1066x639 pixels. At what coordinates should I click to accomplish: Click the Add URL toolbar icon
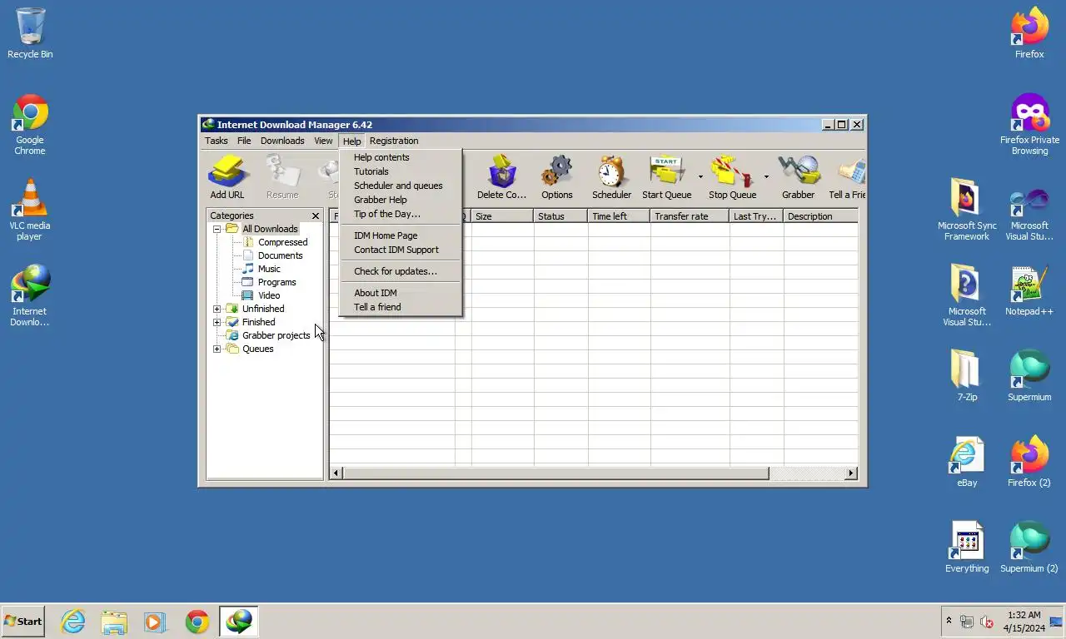tap(227, 176)
